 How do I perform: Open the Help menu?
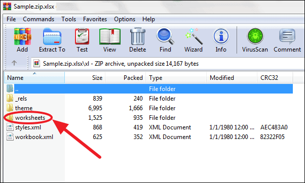coord(148,19)
